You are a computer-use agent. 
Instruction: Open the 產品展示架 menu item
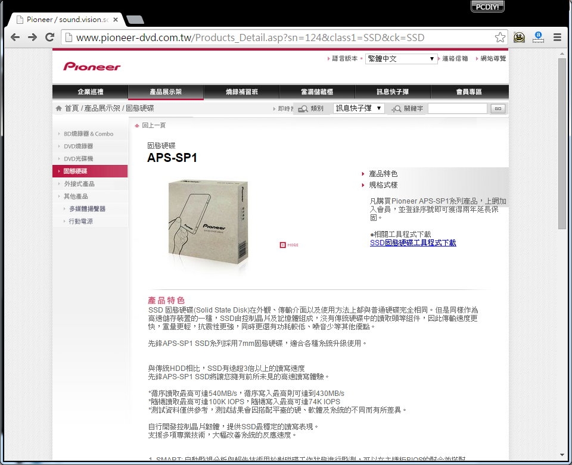tap(166, 92)
